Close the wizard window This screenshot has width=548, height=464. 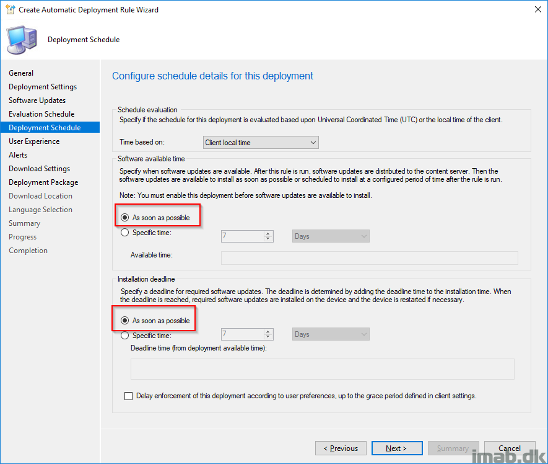538,9
